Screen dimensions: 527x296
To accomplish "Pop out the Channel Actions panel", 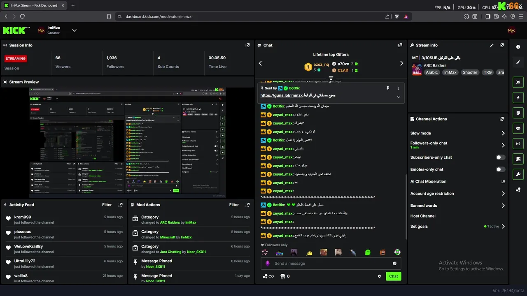I will (501, 119).
